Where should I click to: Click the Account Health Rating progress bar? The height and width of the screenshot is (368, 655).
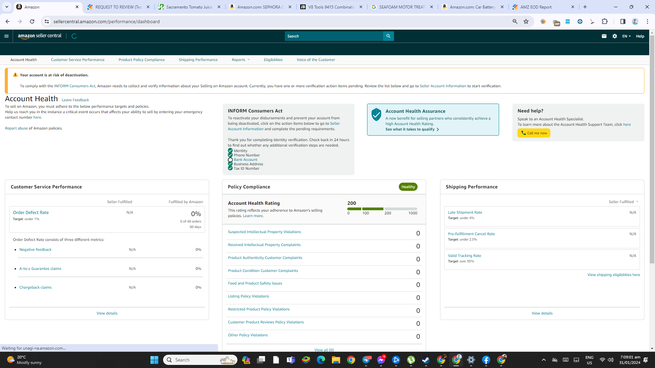382,209
